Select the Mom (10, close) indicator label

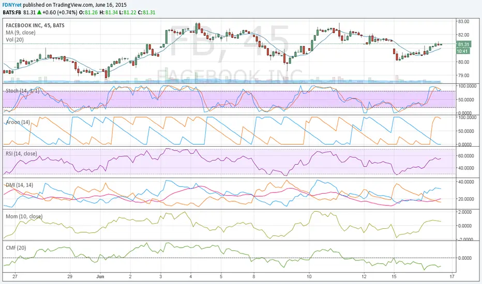coord(24,216)
